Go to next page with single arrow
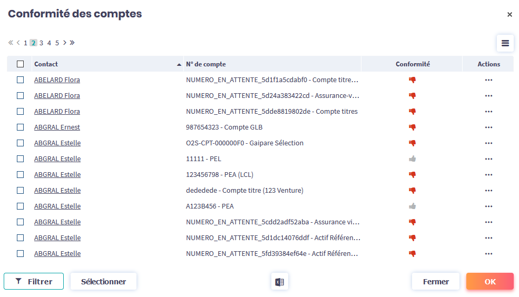The height and width of the screenshot is (297, 519). point(65,43)
